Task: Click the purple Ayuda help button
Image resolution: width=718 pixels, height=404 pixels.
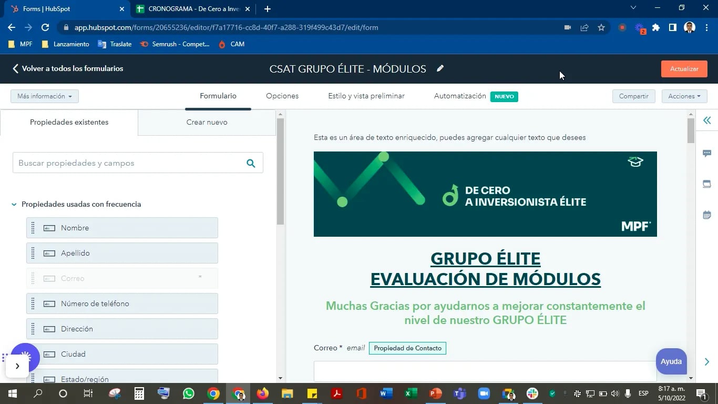Action: [671, 361]
